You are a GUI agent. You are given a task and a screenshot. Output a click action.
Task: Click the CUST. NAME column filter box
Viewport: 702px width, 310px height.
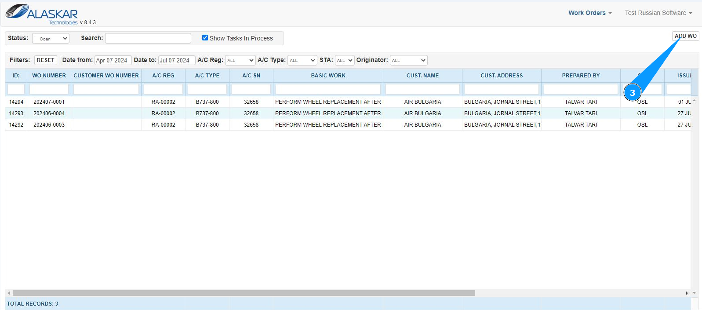click(x=423, y=89)
